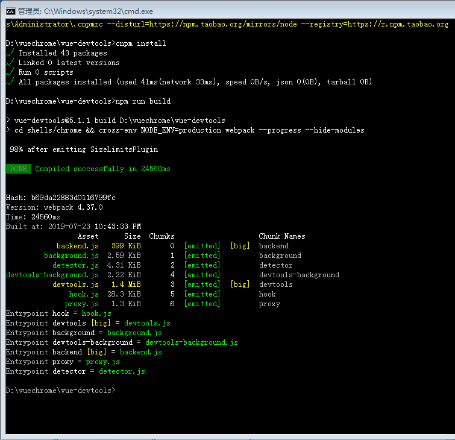Click '98% after emitting SizeLimitsPlugin' line
Image resolution: width=455 pixels, height=440 pixels.
tap(84, 149)
